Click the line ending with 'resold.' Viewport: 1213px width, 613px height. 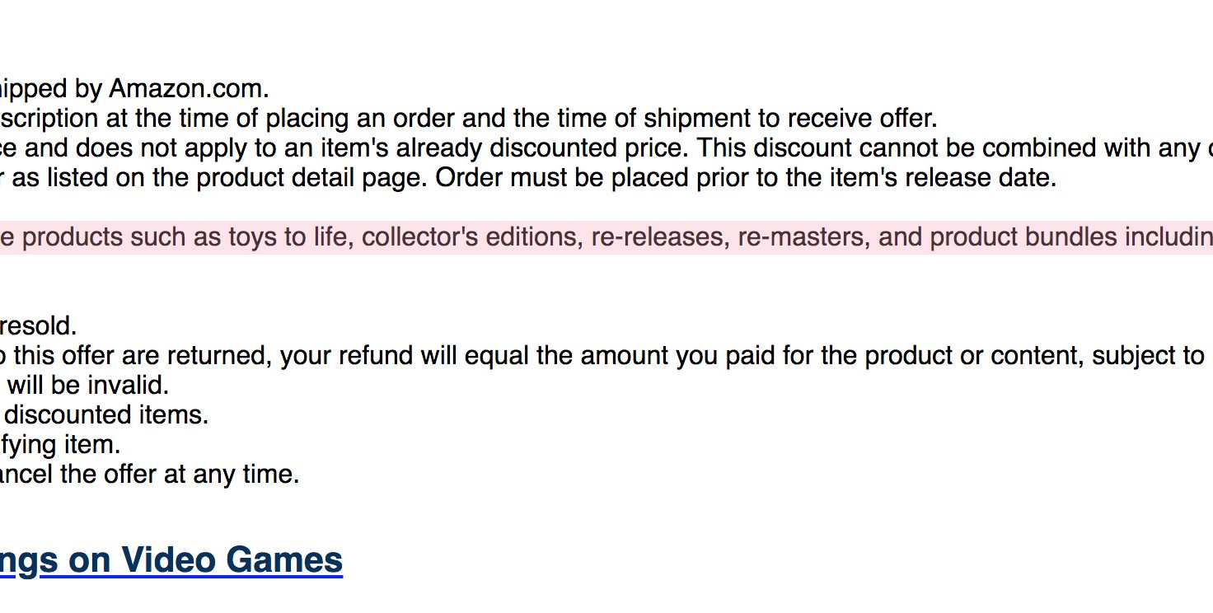38,326
